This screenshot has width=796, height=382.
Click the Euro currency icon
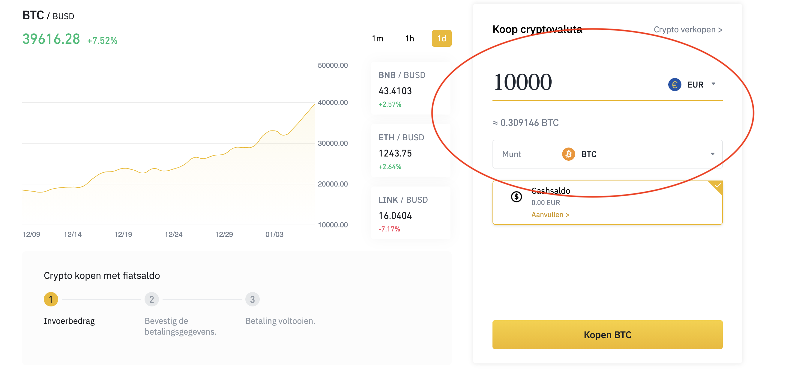pos(675,84)
